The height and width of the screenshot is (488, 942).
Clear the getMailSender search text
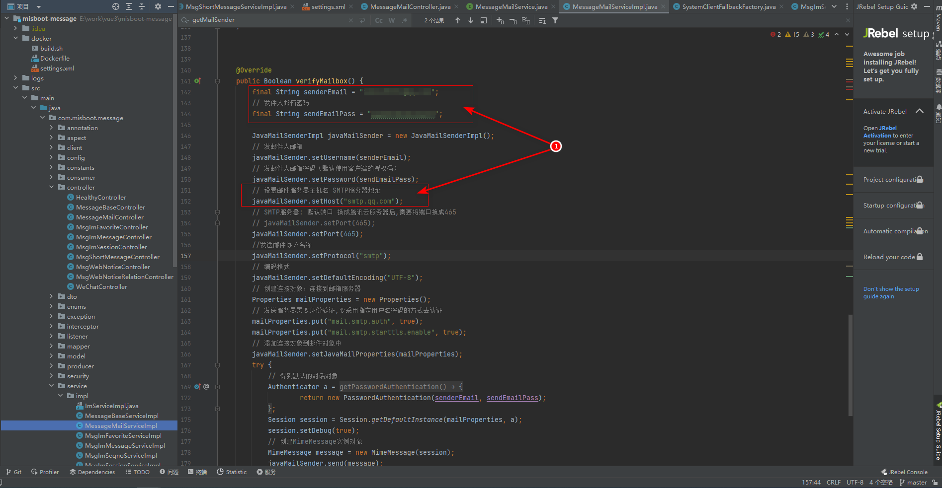pyautogui.click(x=351, y=20)
